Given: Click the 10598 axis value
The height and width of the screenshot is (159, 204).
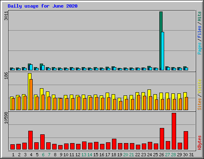Looking at the screenshot, I should 6,118.
